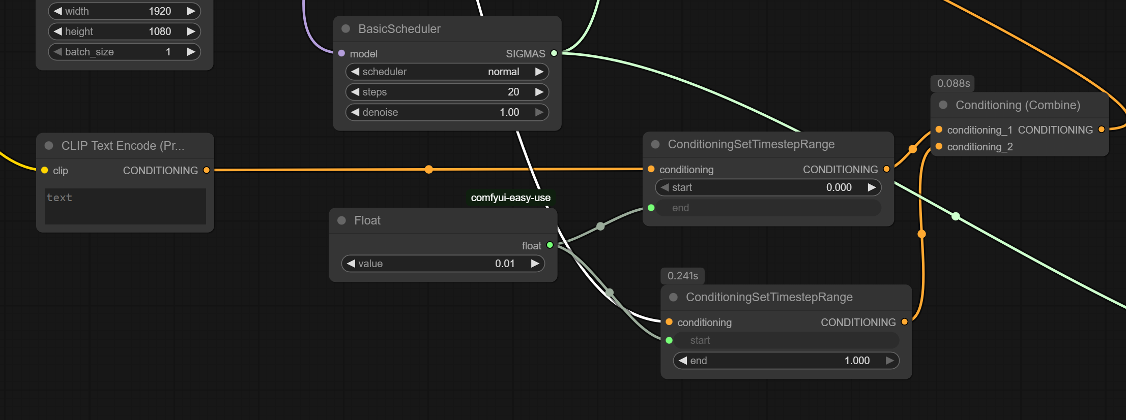Image resolution: width=1126 pixels, height=420 pixels.
Task: Click the SIGMAS output port on BasicScheduler
Action: point(554,53)
